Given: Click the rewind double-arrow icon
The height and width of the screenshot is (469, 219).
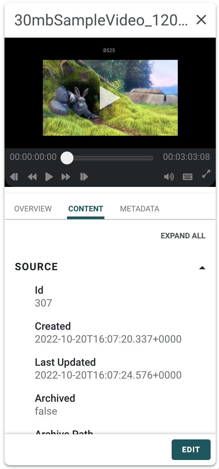Looking at the screenshot, I should coord(32,177).
